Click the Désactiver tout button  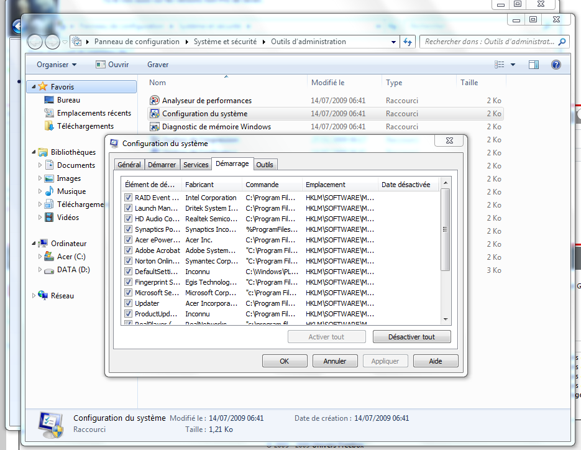click(411, 337)
